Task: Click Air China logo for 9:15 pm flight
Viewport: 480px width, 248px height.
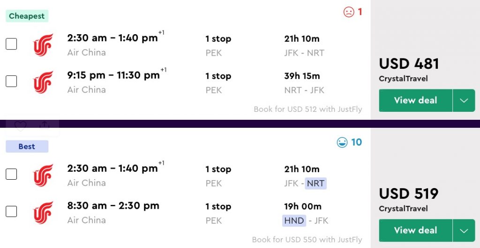Action: coord(43,82)
